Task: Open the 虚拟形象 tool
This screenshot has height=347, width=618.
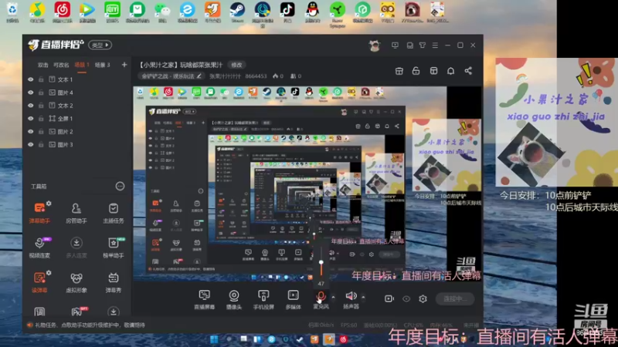Action: pos(76,281)
